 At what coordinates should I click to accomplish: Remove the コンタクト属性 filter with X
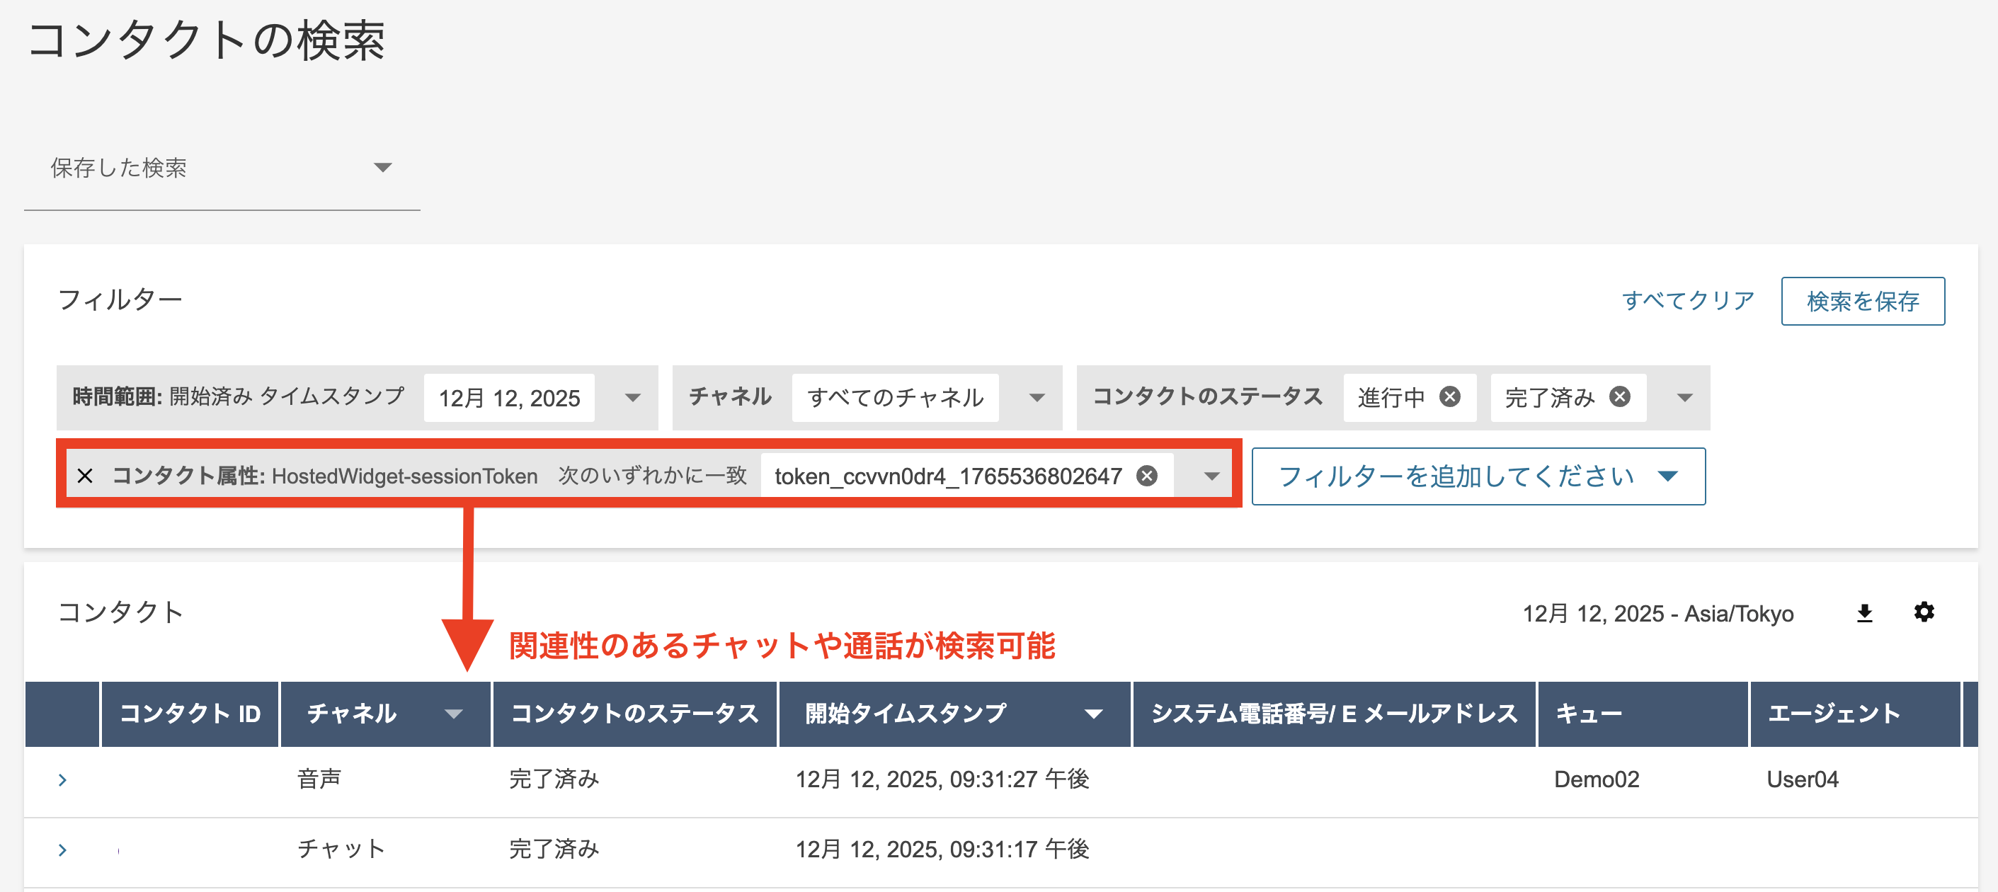point(86,476)
